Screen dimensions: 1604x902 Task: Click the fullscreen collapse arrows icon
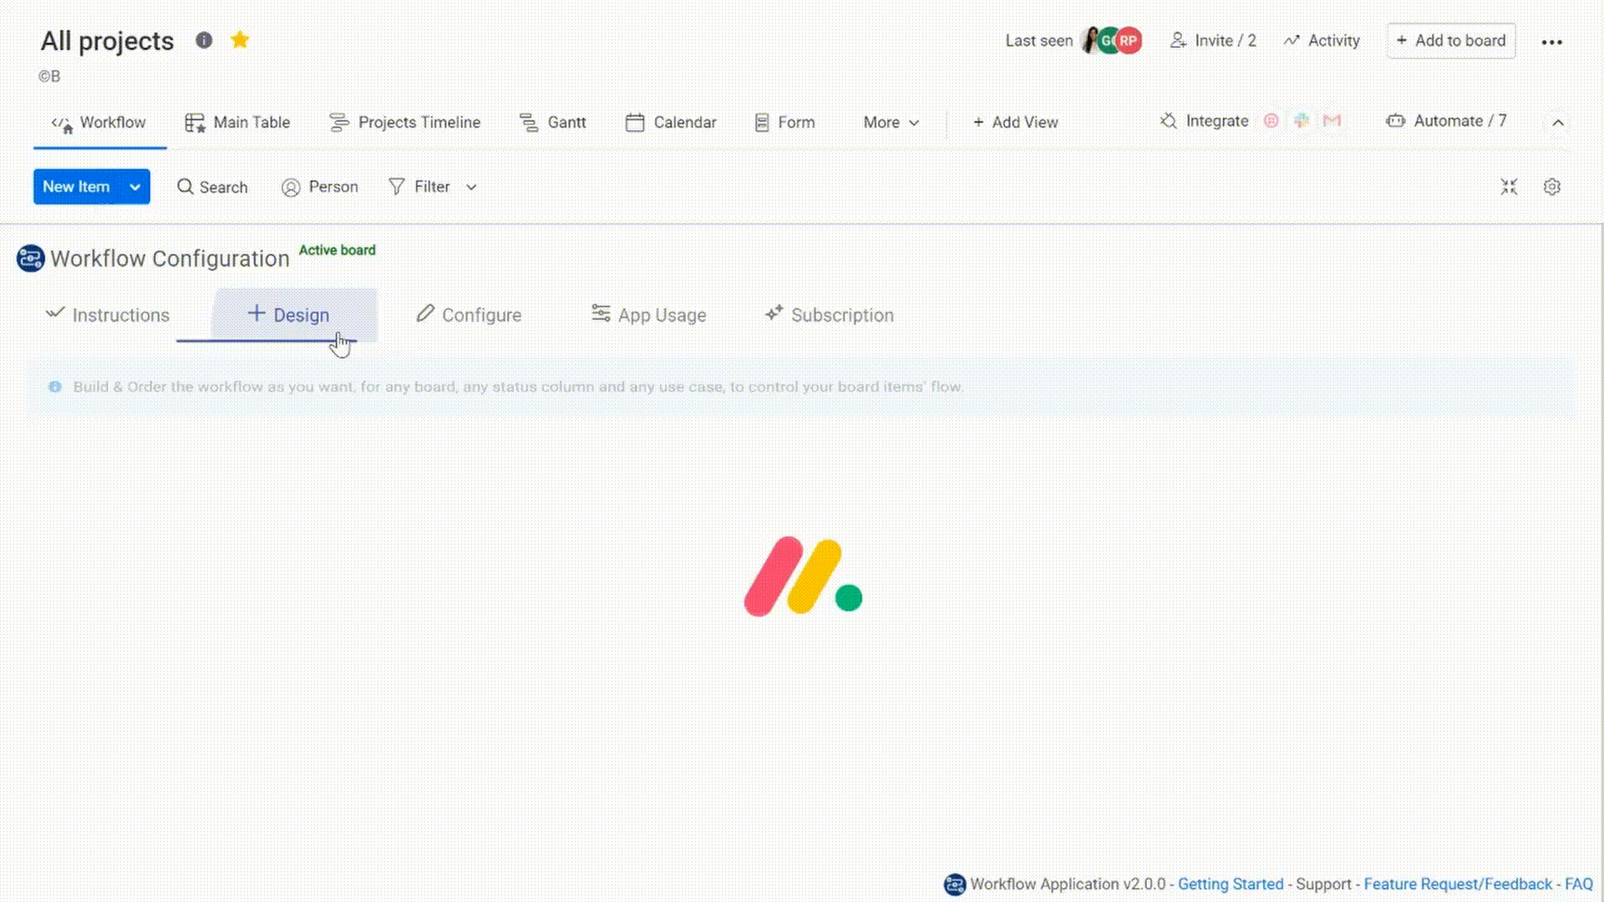point(1509,187)
